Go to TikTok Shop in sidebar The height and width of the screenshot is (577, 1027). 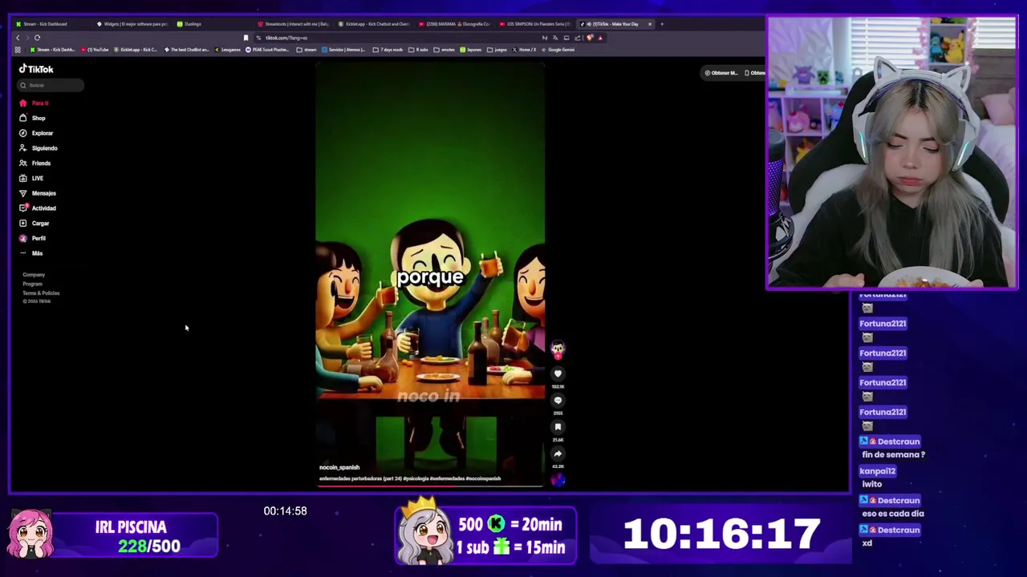[x=33, y=118]
